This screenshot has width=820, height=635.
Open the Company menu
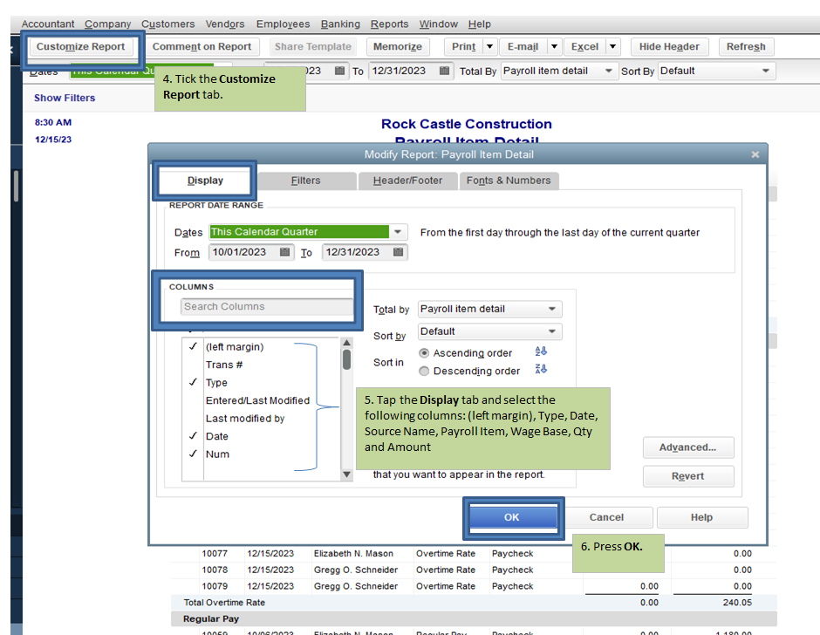[107, 24]
